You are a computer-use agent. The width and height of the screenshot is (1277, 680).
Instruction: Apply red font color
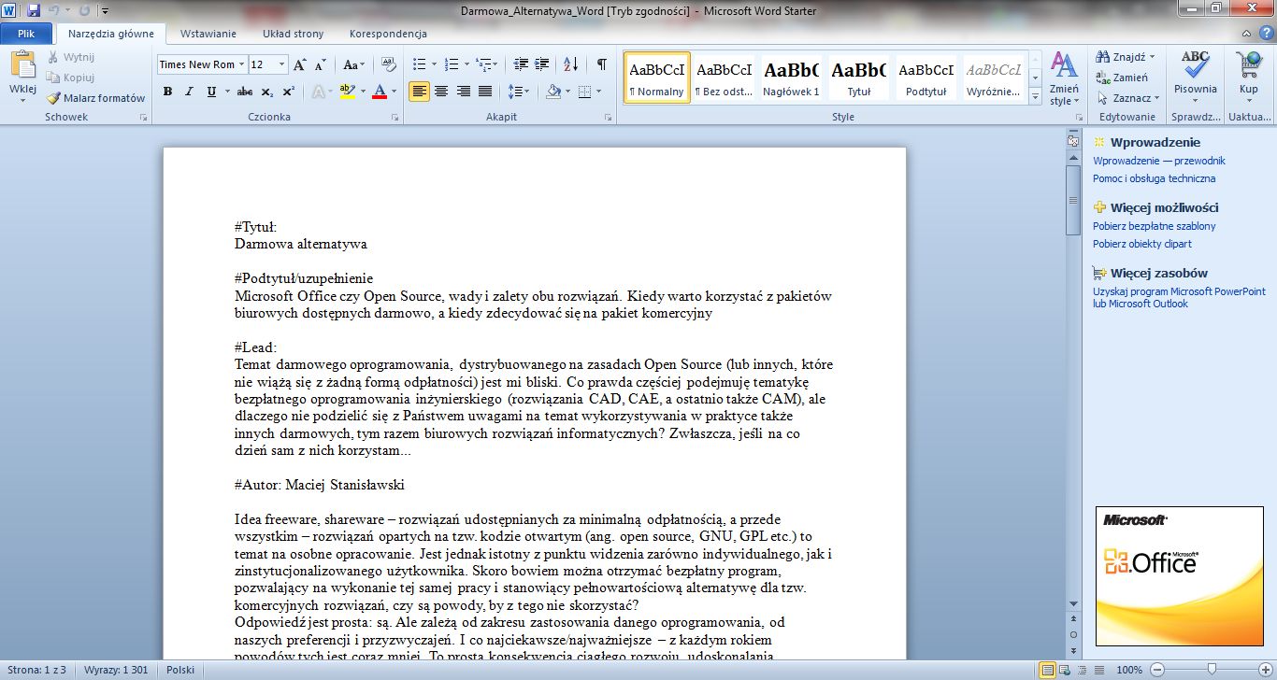[x=379, y=92]
